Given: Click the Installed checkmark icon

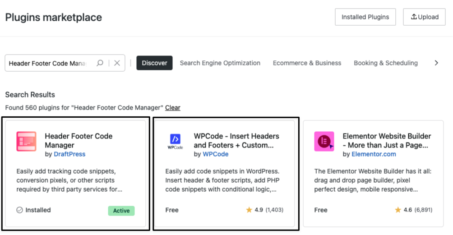Looking at the screenshot, I should pyautogui.click(x=19, y=210).
